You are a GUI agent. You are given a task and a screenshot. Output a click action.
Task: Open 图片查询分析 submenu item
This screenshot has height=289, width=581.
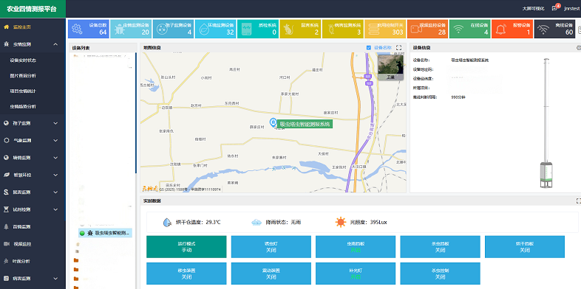23,76
